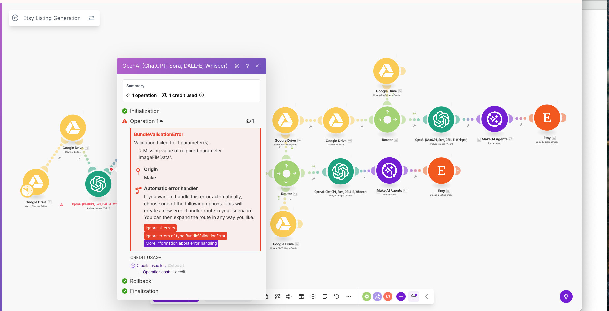
Task: Open the three-dot more options in bottom toolbar
Action: point(349,297)
